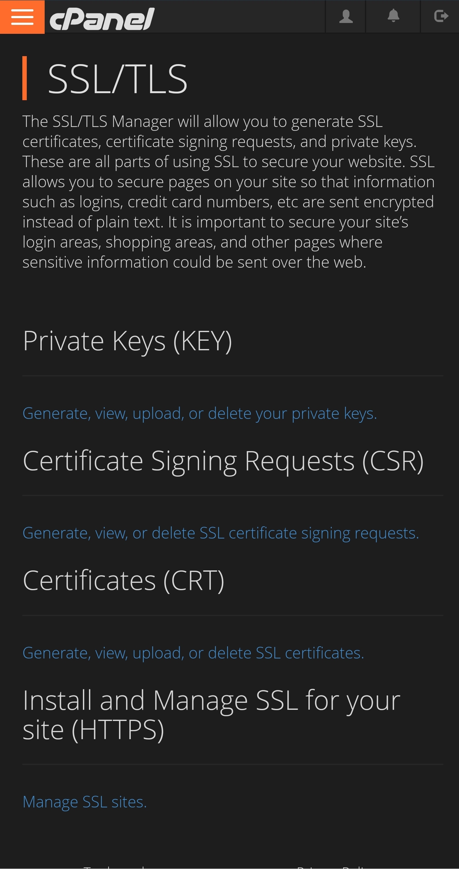Open the hamburger navigation menu
Image resolution: width=459 pixels, height=869 pixels.
tap(22, 17)
